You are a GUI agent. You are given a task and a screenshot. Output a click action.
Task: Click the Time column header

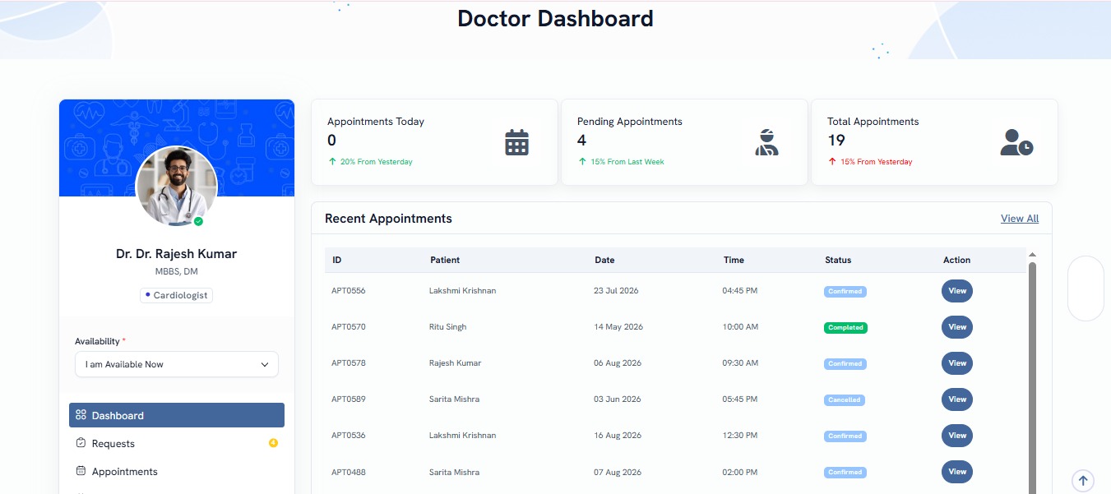734,260
